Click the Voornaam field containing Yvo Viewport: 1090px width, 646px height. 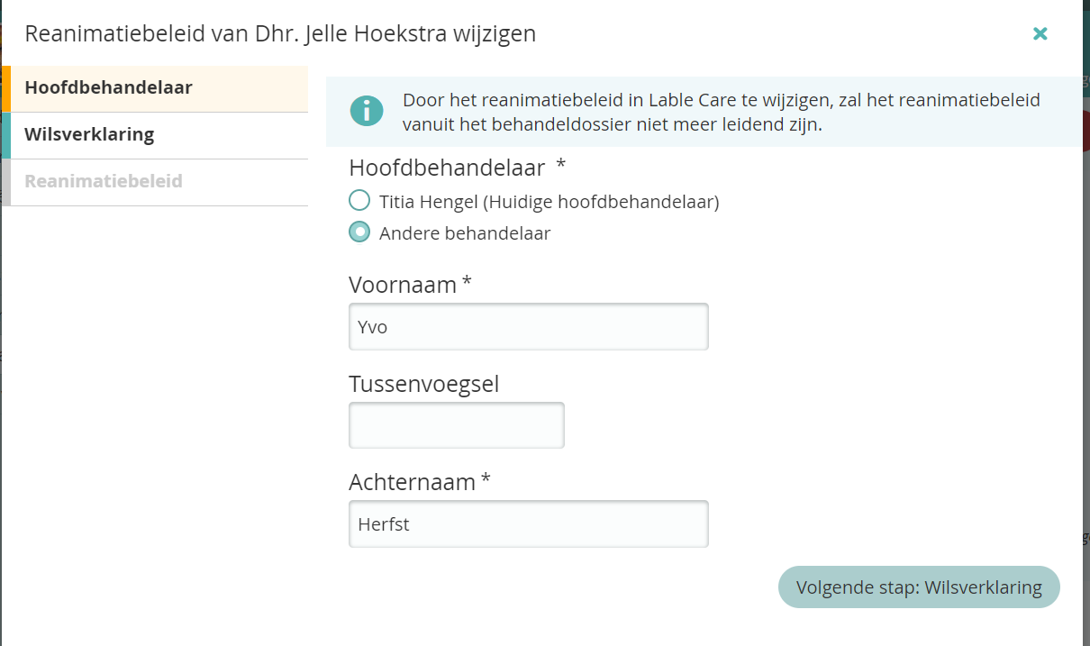pyautogui.click(x=528, y=326)
